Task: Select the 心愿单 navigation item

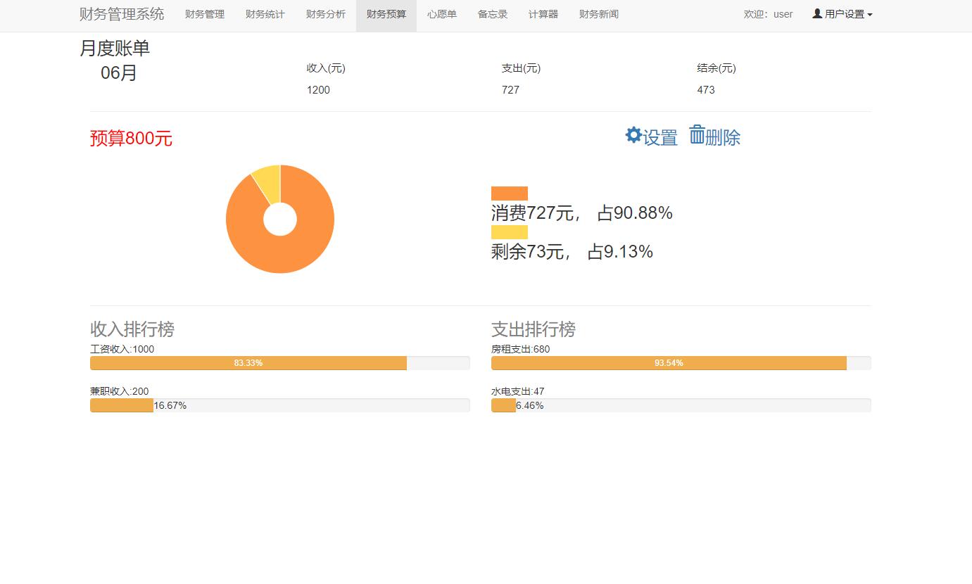Action: [x=441, y=14]
